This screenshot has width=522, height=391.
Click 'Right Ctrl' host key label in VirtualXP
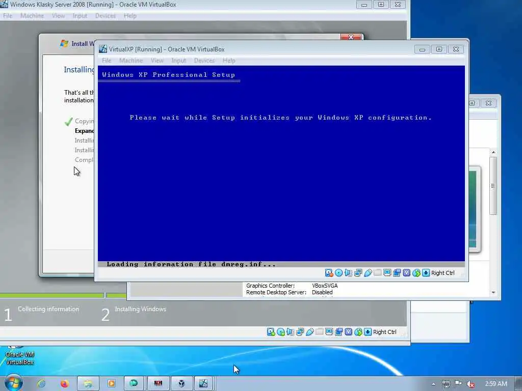click(x=443, y=273)
